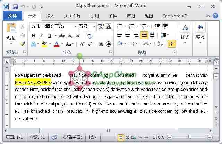Click the Save icon in quick access toolbar
222x144 pixels.
click(15, 7)
